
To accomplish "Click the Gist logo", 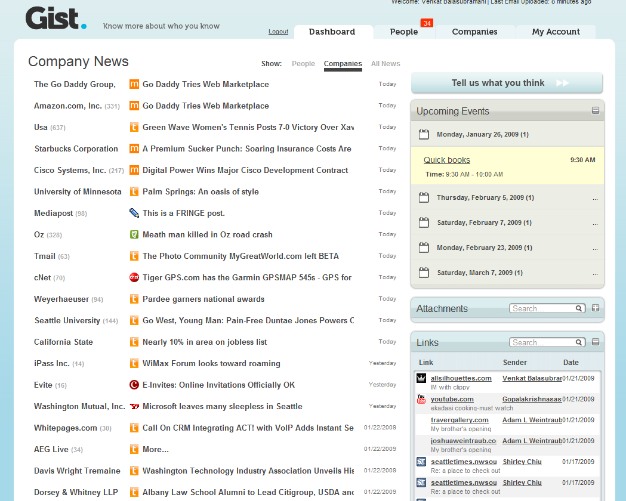I will (x=55, y=18).
